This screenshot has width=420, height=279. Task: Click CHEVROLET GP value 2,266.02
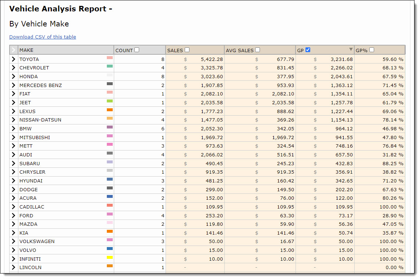[341, 68]
